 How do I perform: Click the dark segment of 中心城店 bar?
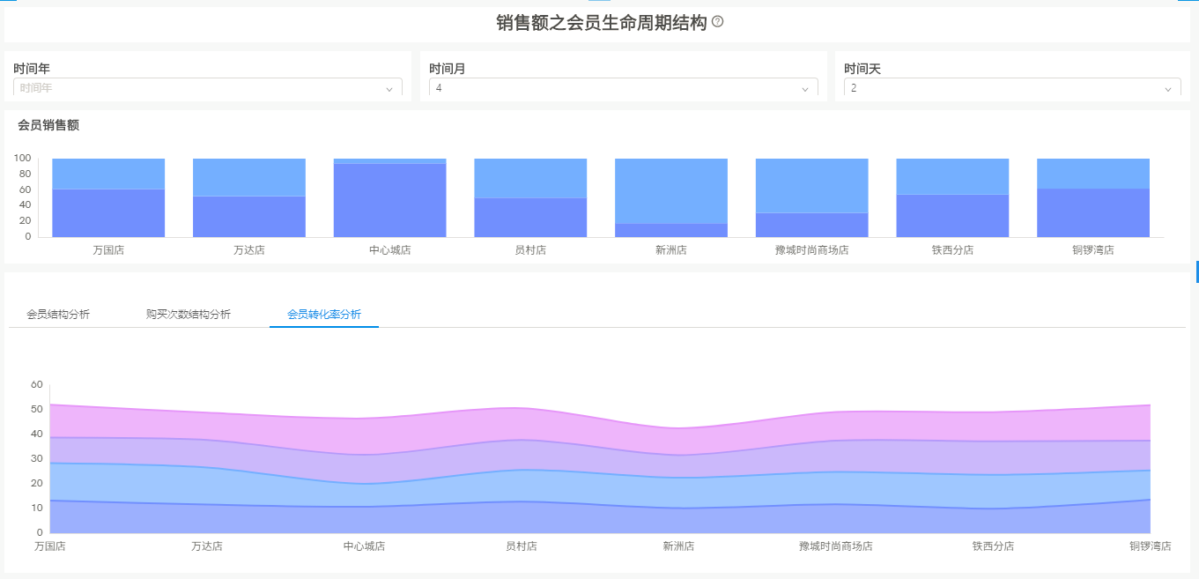(389, 201)
